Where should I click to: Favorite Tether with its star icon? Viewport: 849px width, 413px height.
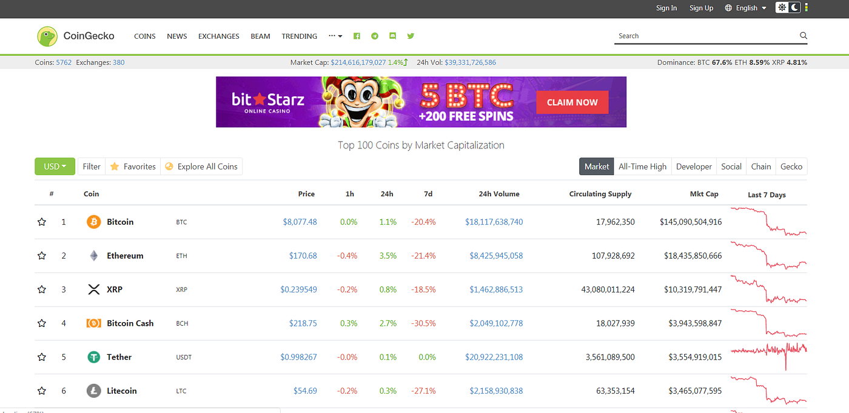point(42,357)
